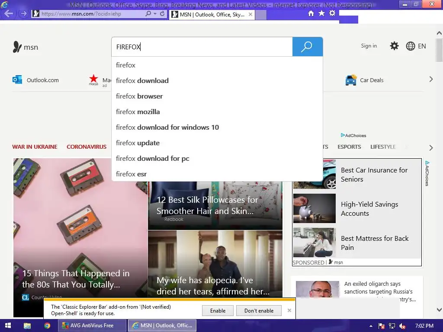Click the Don't enable button
The image size is (443, 332).
pos(259,310)
